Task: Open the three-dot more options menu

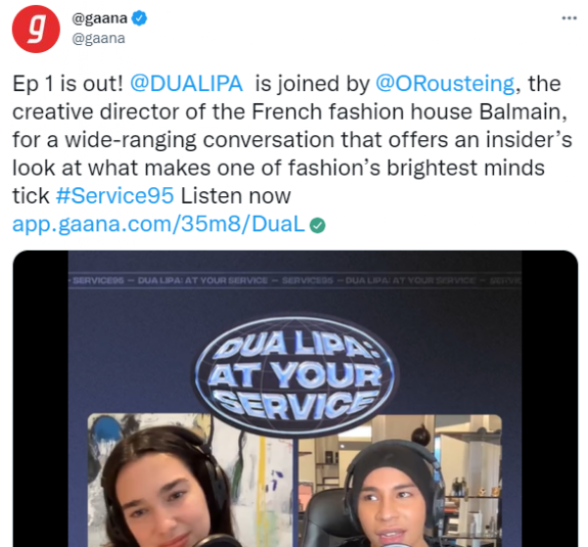Action: click(568, 18)
